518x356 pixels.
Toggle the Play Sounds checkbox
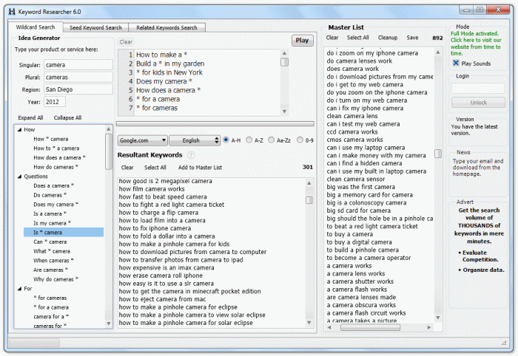(x=456, y=63)
